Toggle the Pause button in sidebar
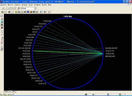132x96 pixels. click(x=2, y=37)
